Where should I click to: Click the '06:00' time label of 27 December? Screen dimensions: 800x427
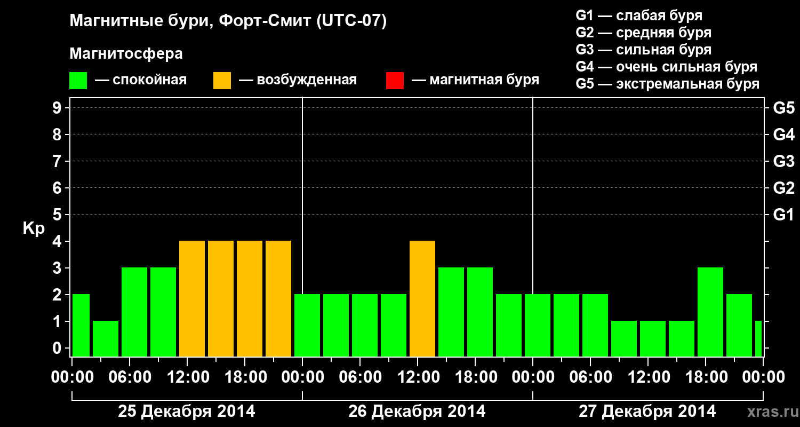point(591,377)
